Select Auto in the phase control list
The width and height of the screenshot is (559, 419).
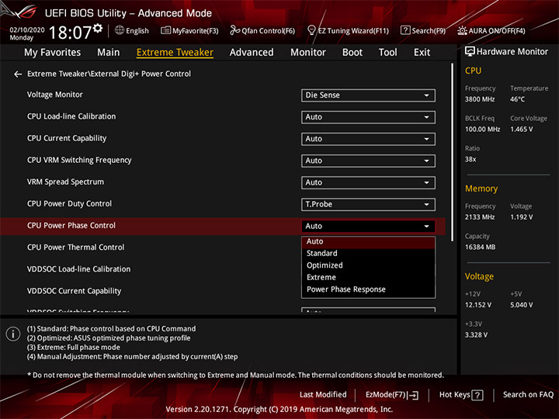(x=368, y=241)
